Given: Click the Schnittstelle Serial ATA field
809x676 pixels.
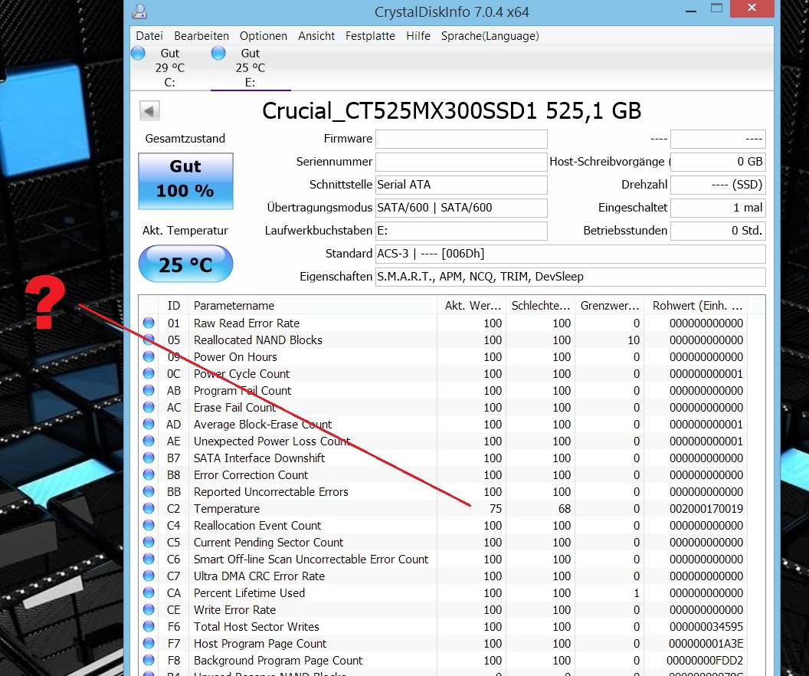Looking at the screenshot, I should pos(461,185).
